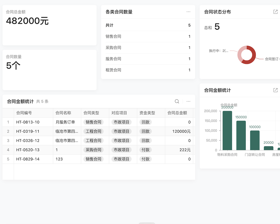This screenshot has height=224, width=280.
Task: Expand the 合同名称 entry 临沧市第四... on row 2
Action: [66, 131]
